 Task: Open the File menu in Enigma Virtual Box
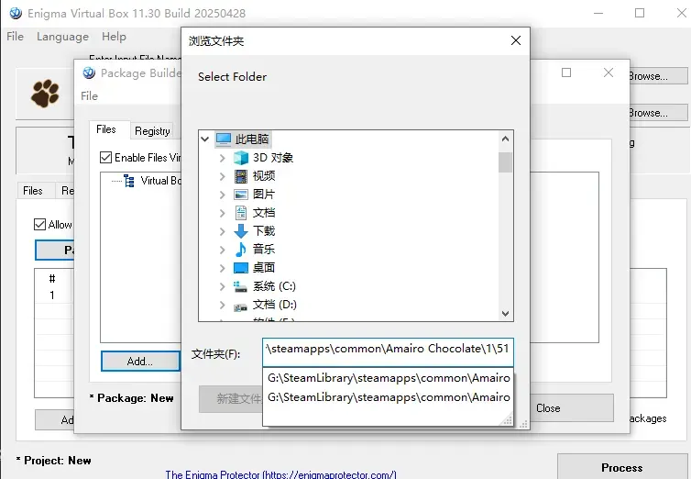pyautogui.click(x=15, y=37)
